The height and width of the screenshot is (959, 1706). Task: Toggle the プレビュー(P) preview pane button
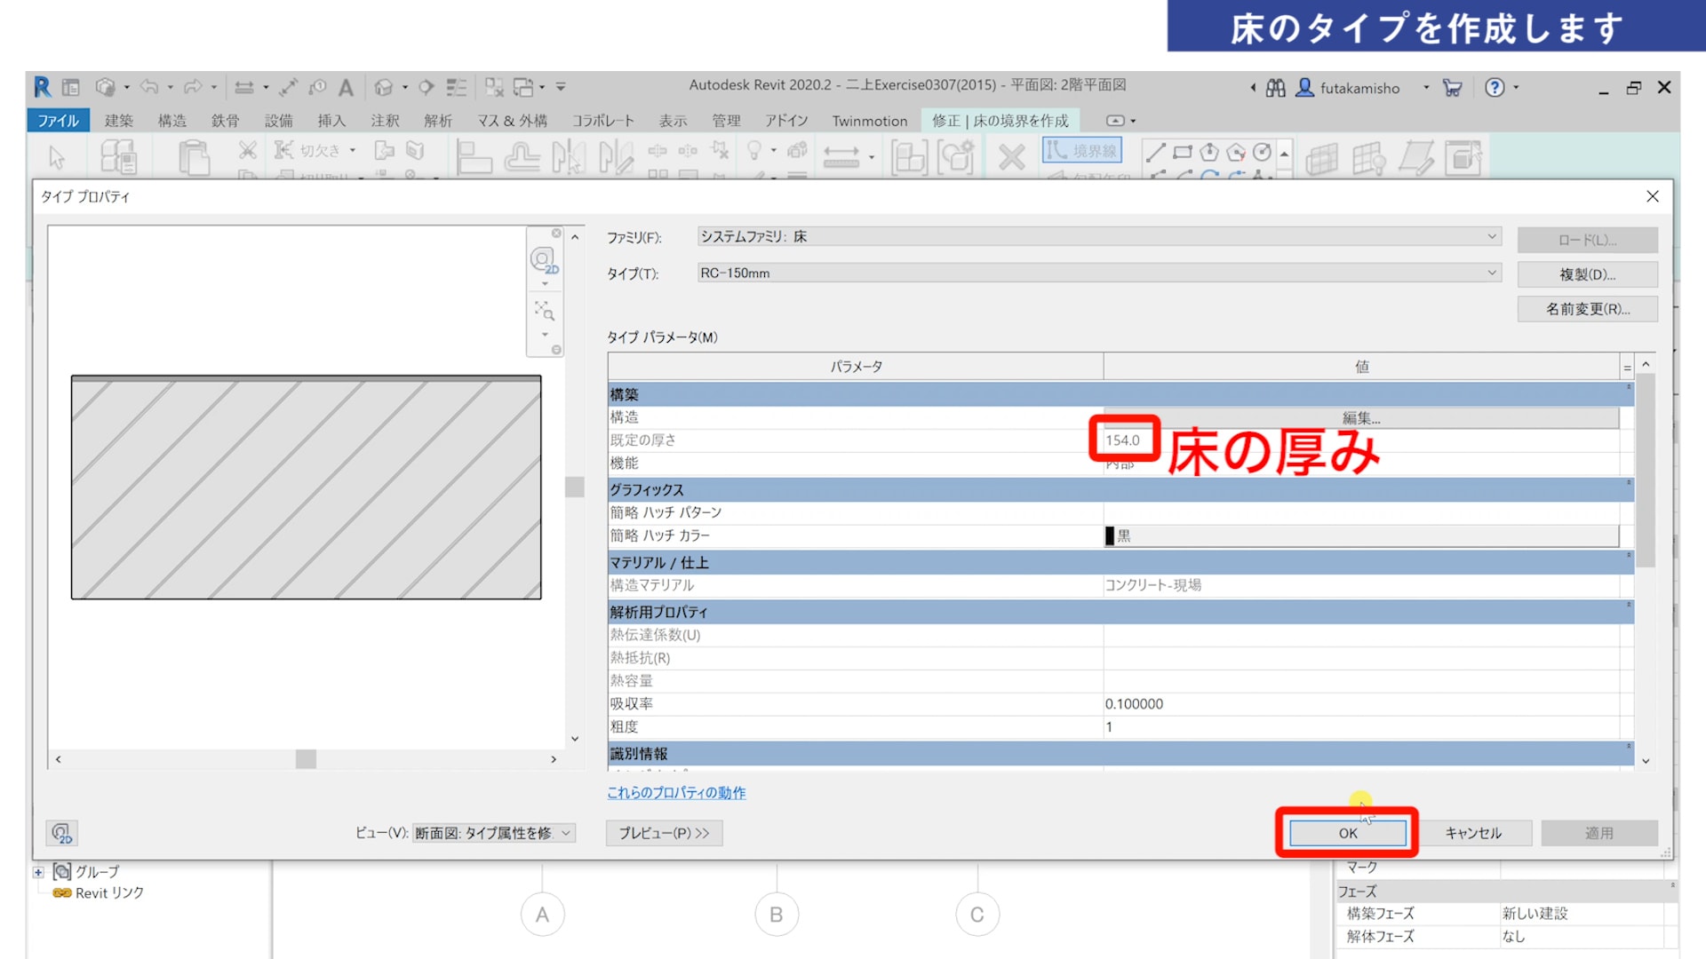click(664, 833)
